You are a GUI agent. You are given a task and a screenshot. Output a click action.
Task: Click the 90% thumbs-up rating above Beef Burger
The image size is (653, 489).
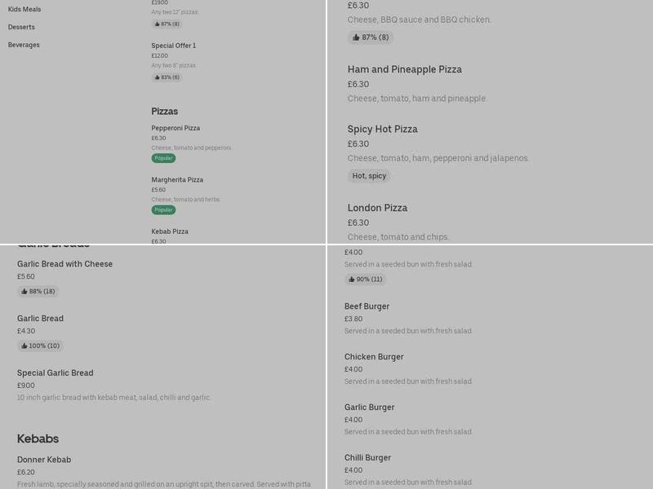366,279
